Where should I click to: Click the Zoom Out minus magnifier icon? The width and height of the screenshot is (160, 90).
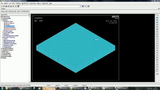coord(157,45)
